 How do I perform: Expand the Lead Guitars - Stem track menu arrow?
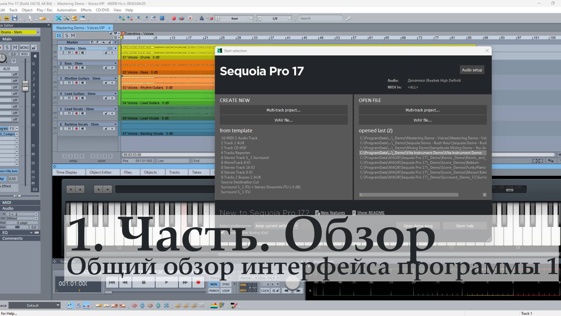click(115, 94)
